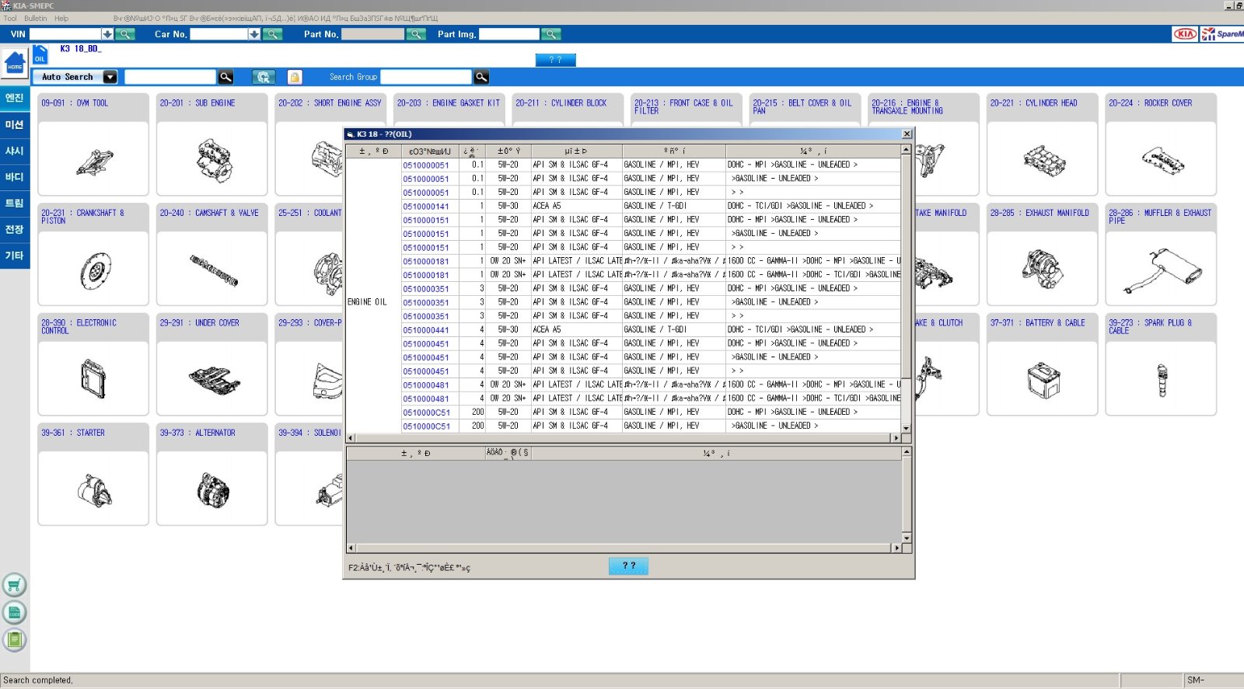Click the ?? button below toolbar
1244x689 pixels.
(555, 60)
